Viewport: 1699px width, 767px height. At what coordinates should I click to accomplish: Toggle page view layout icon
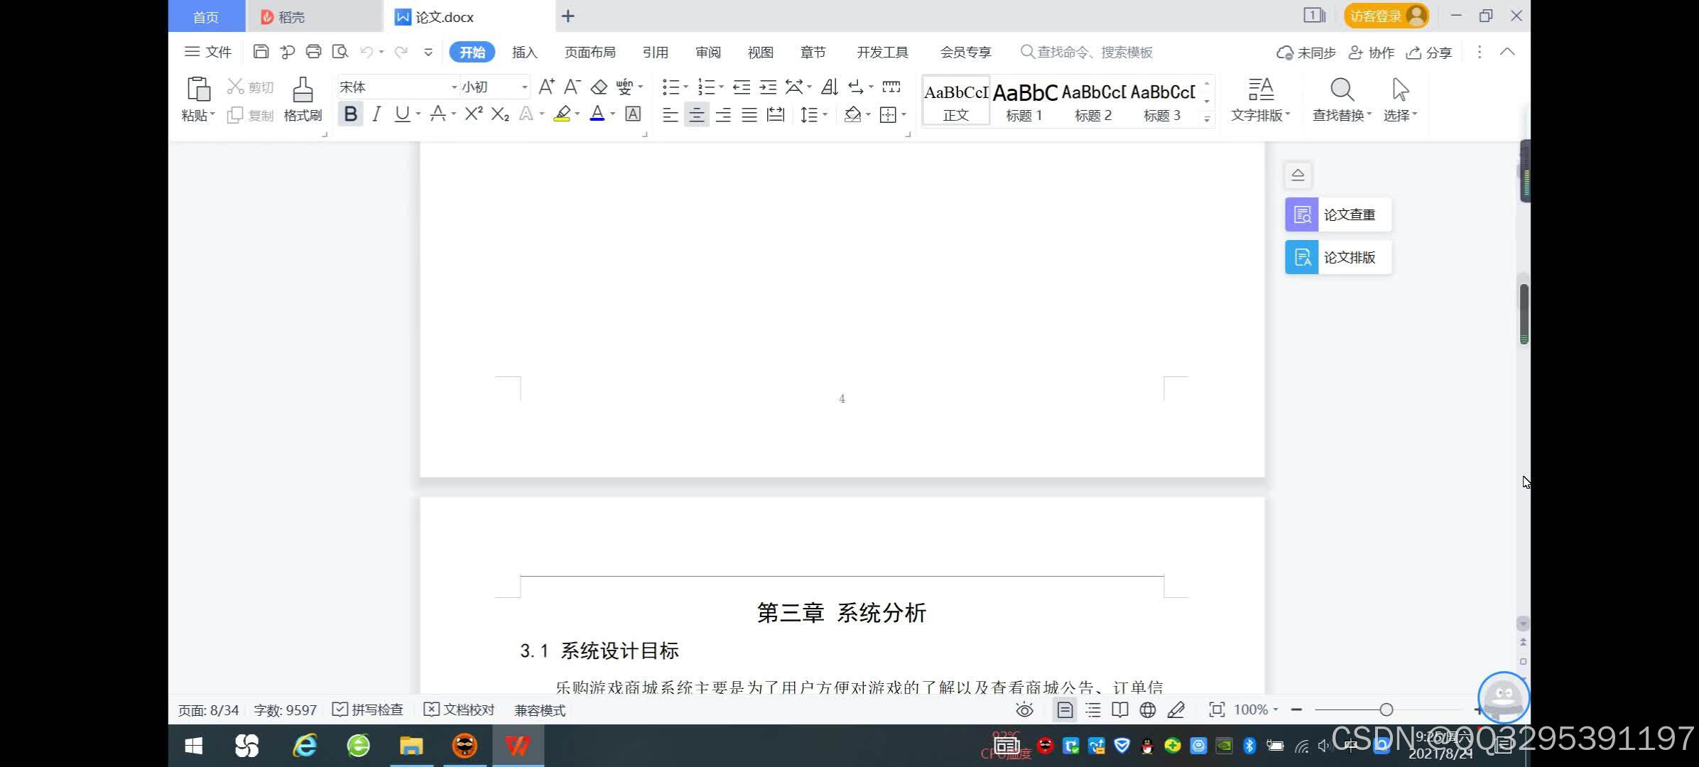(1064, 709)
